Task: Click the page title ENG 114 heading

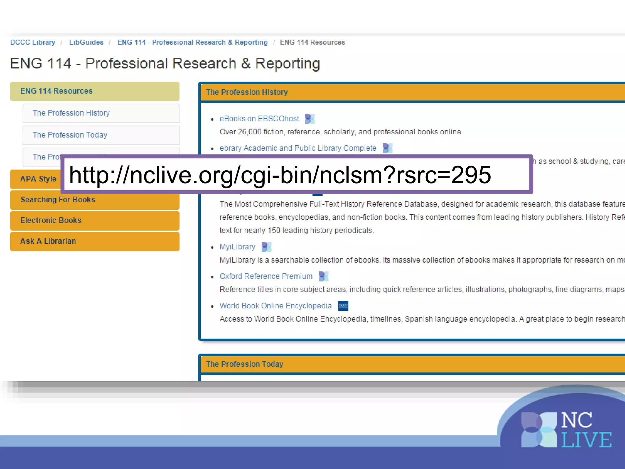Action: click(x=165, y=64)
